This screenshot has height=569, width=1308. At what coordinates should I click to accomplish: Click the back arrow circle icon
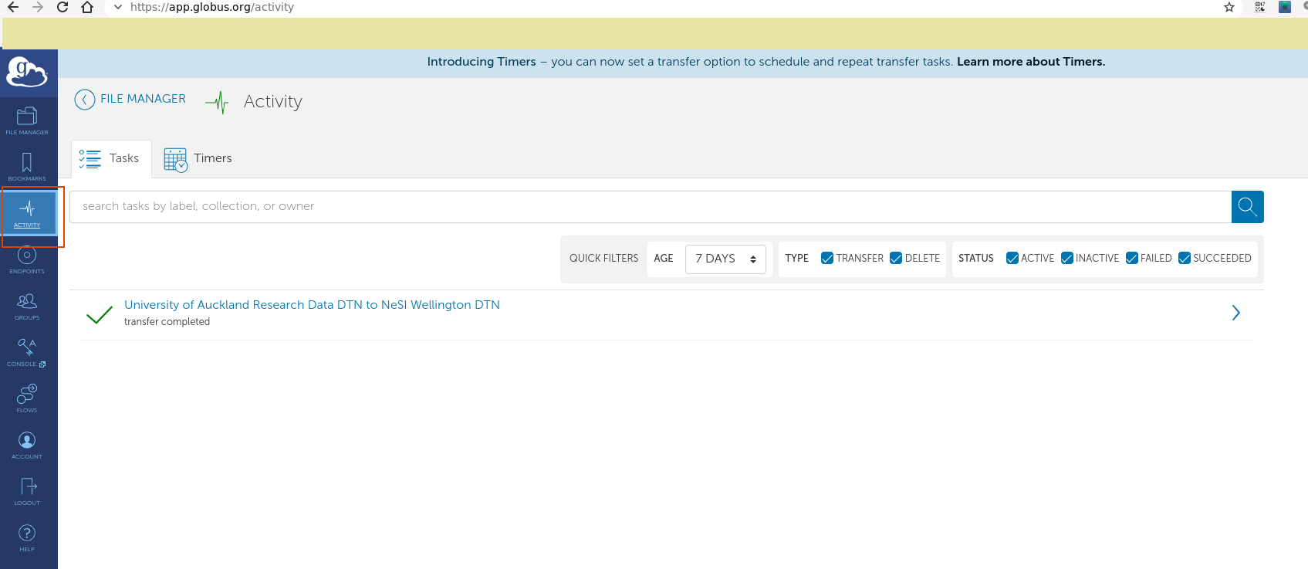click(85, 100)
